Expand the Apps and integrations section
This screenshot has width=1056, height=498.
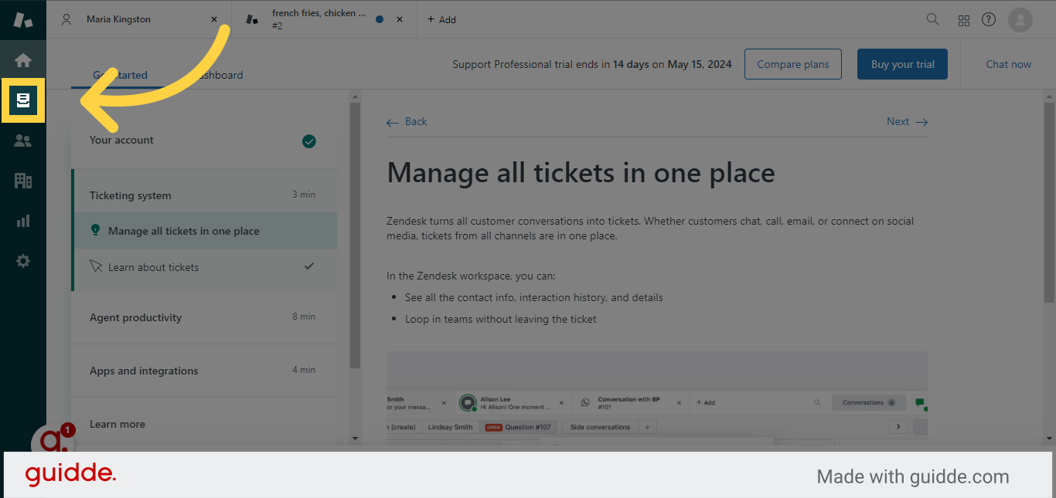(204, 371)
